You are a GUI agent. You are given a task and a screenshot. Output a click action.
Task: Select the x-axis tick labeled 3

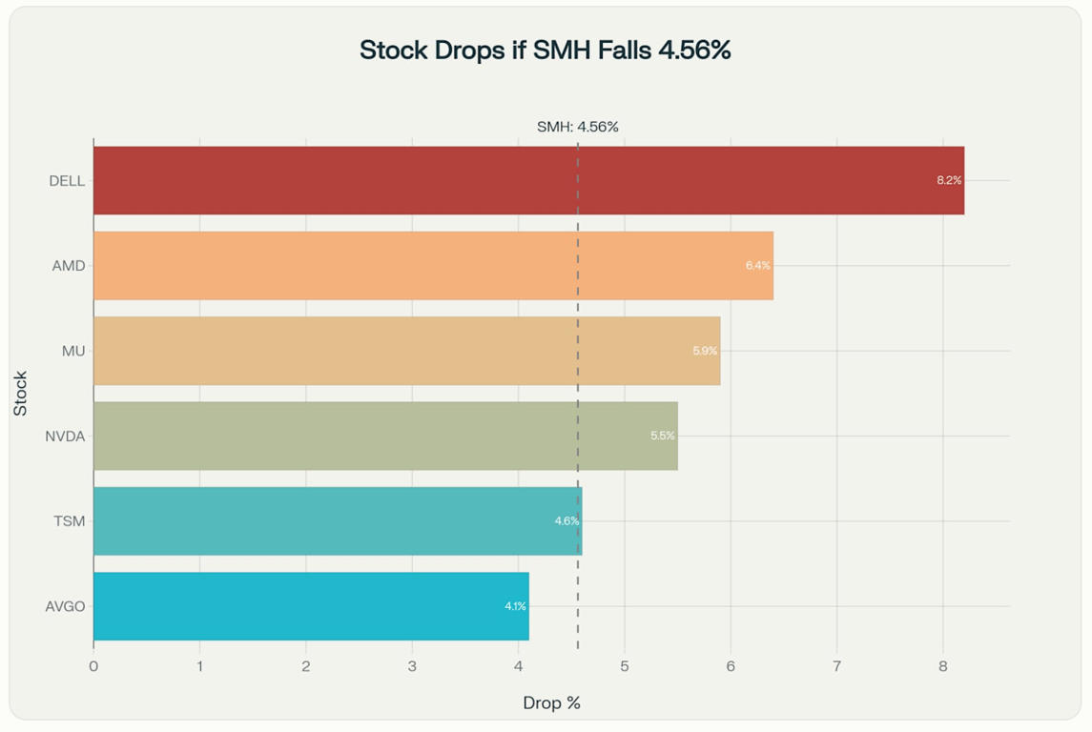pyautogui.click(x=412, y=666)
